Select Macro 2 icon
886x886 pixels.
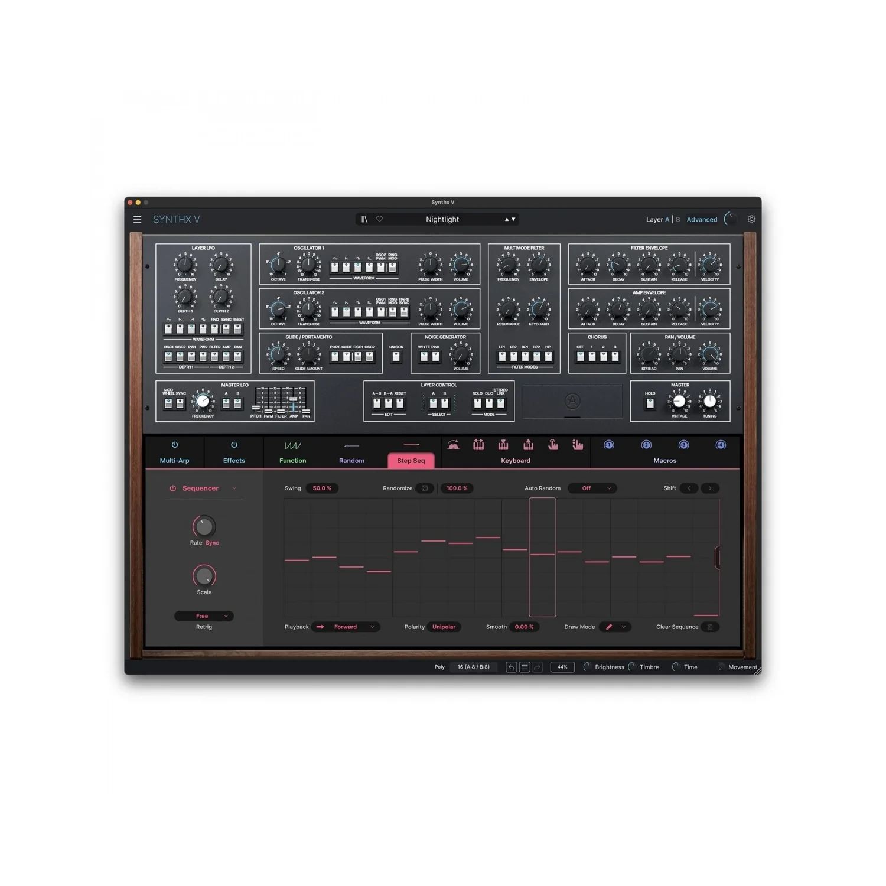[646, 445]
